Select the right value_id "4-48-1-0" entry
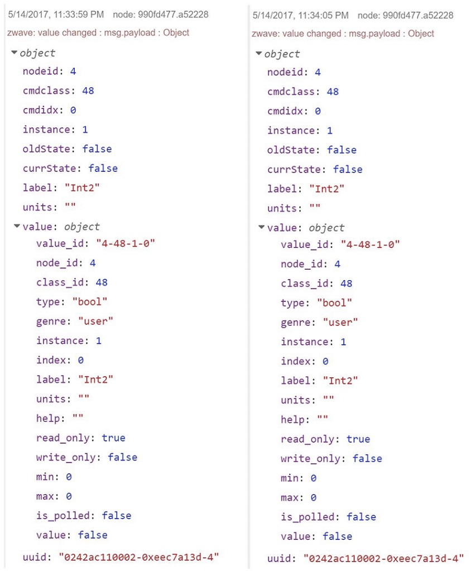 pos(340,244)
